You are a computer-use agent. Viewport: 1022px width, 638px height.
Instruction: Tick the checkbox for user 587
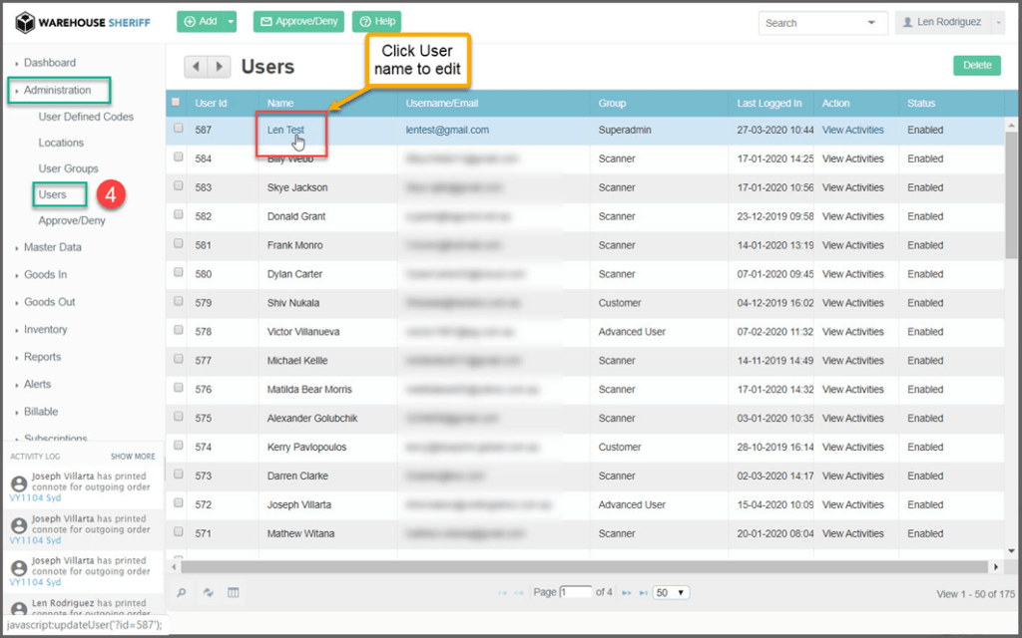[178, 129]
